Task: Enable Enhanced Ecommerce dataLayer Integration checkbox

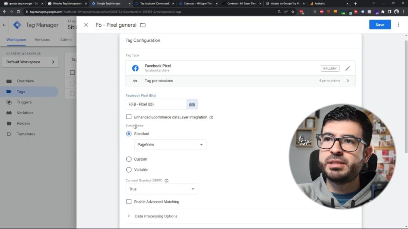Action: (129, 117)
